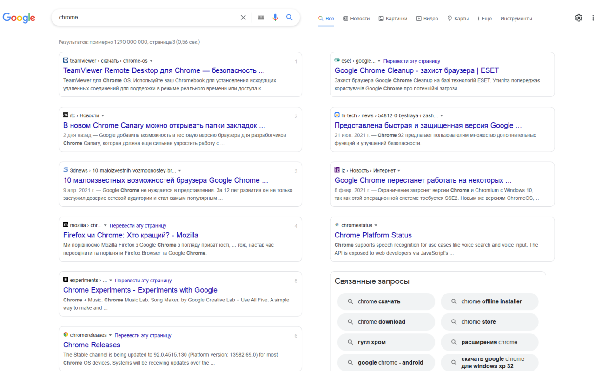Expand dropdown arrow next to mozilla breadcrumb

[106, 225]
